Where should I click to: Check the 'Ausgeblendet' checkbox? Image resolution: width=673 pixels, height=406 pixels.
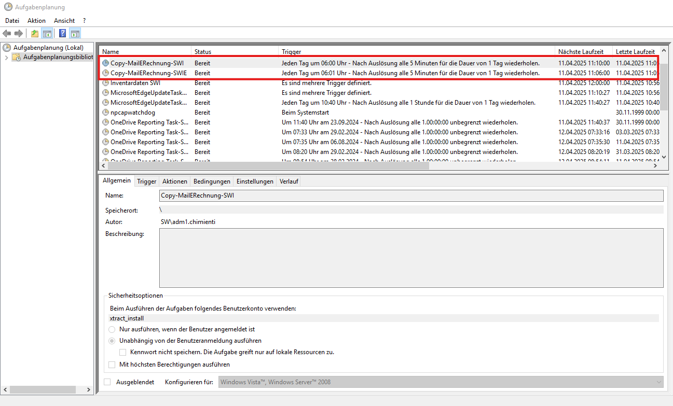tap(107, 382)
